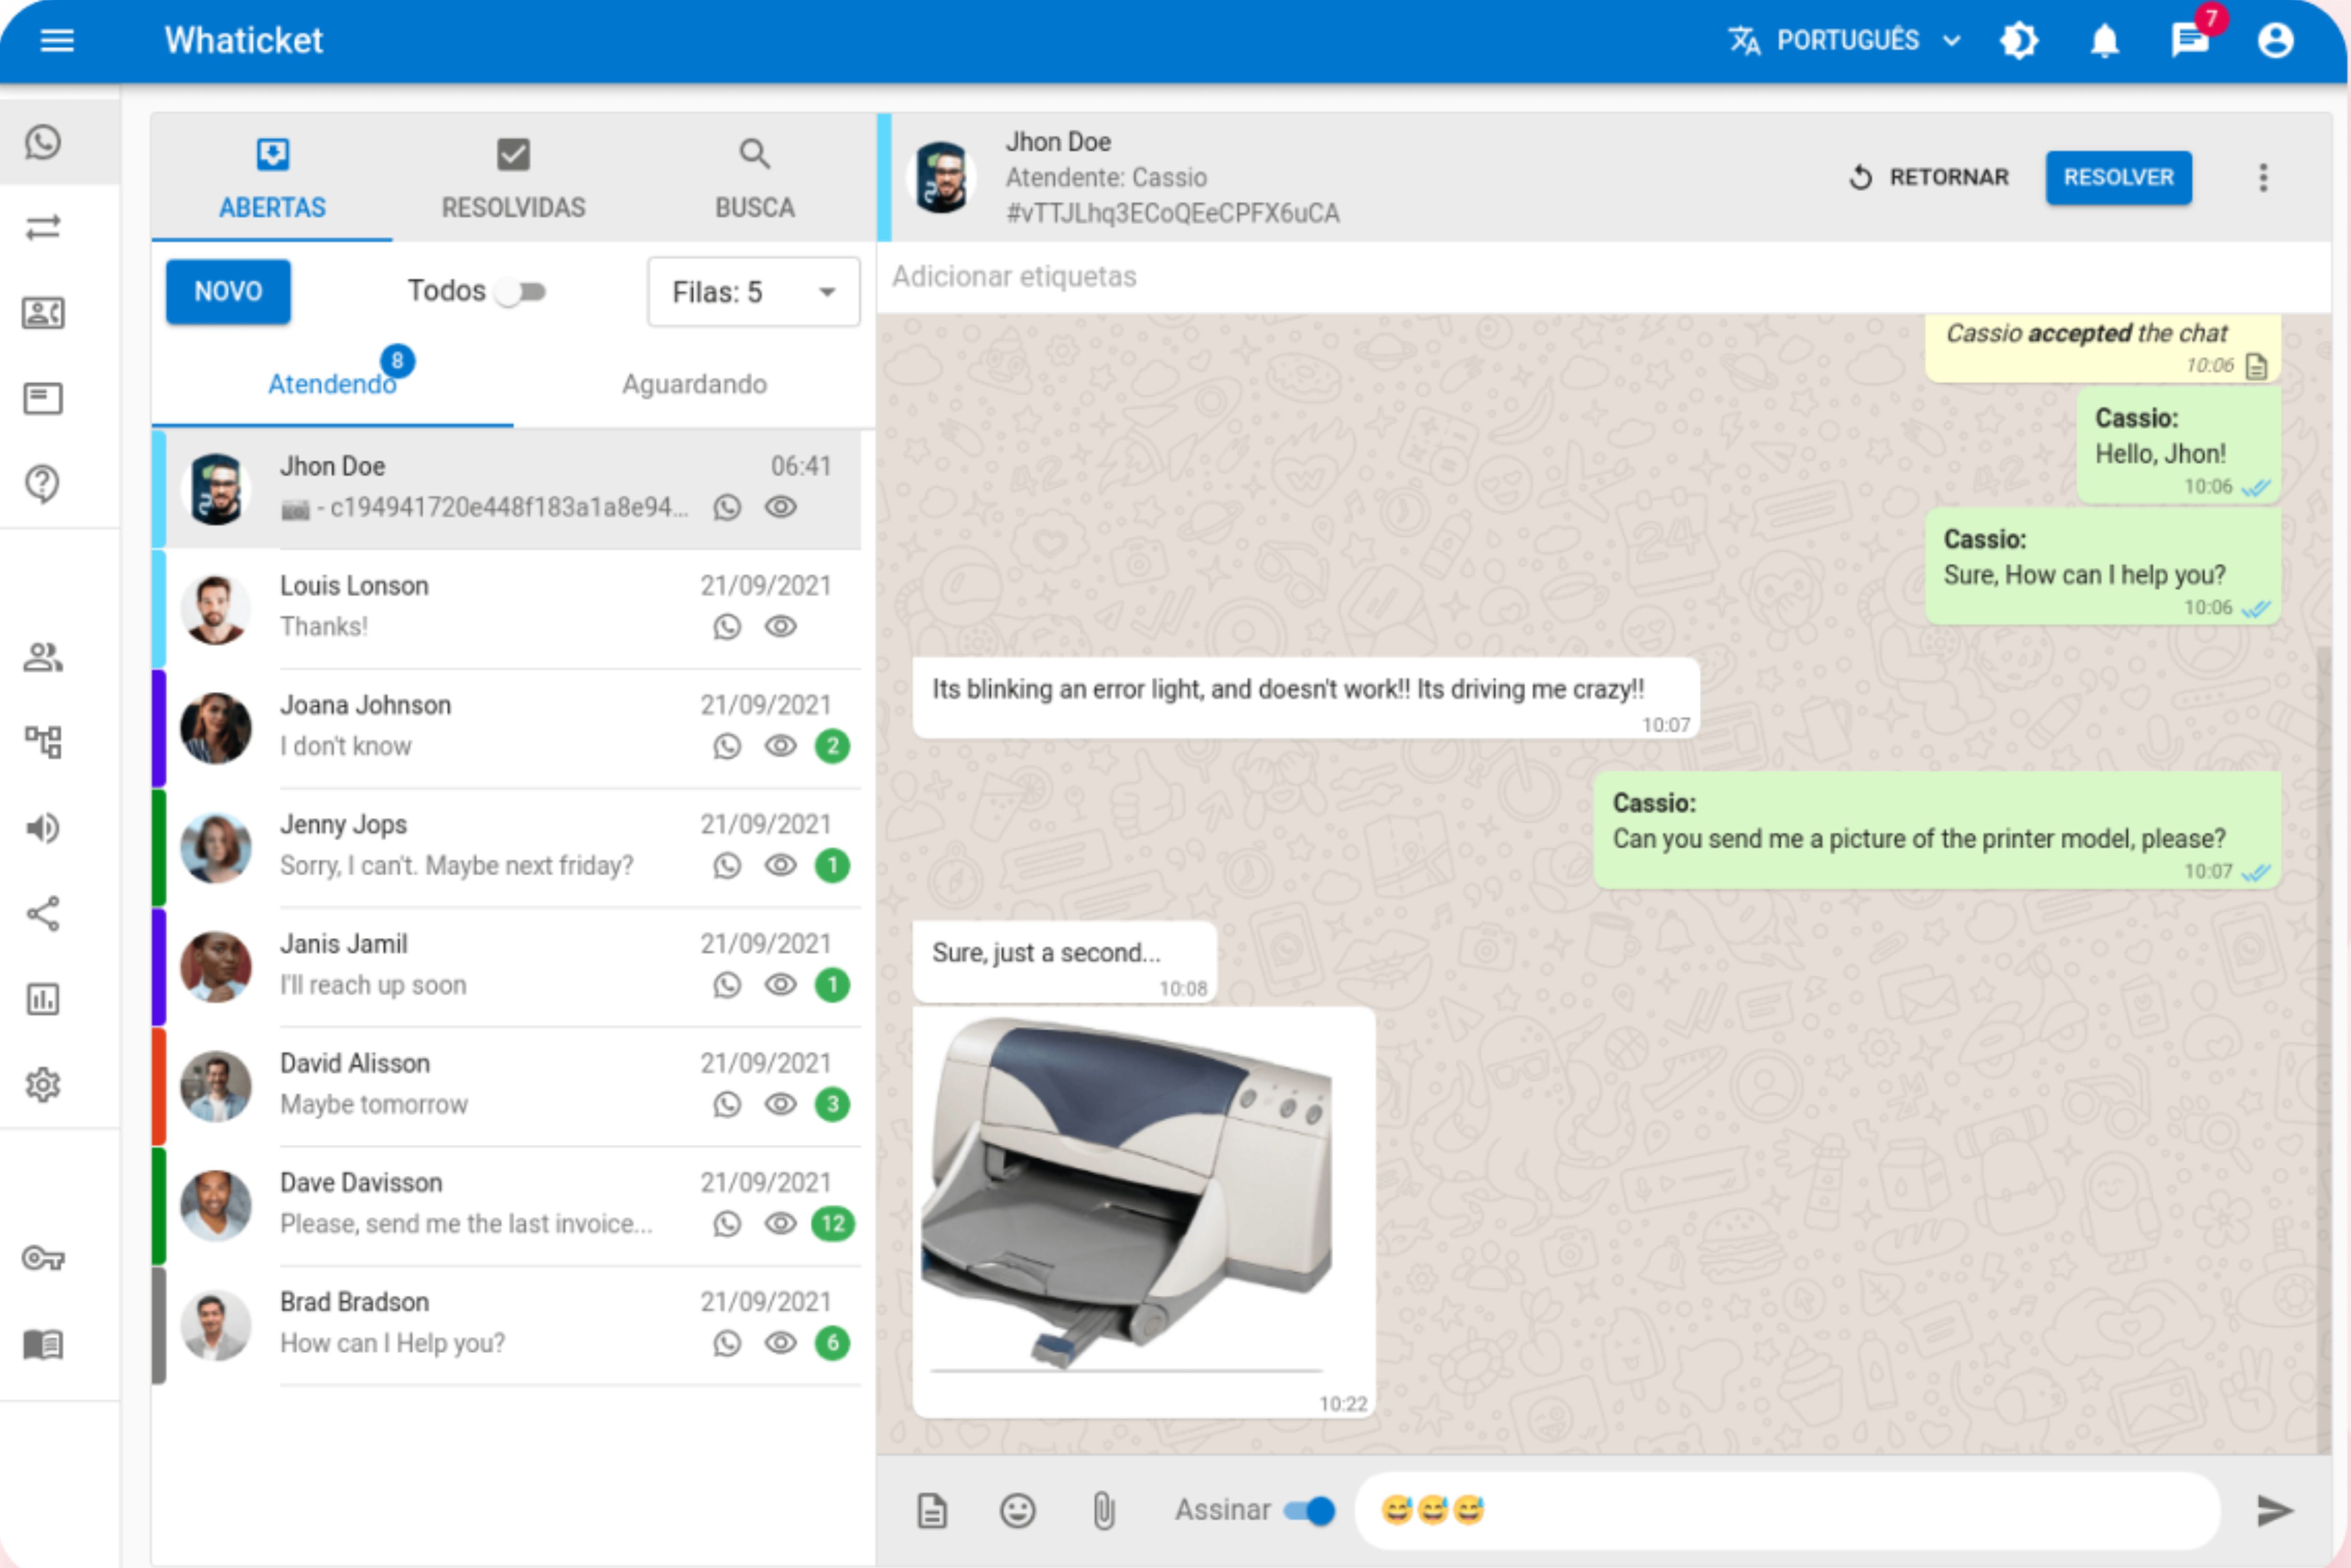Click the notifications bell icon
The width and height of the screenshot is (2351, 1568).
2104,41
